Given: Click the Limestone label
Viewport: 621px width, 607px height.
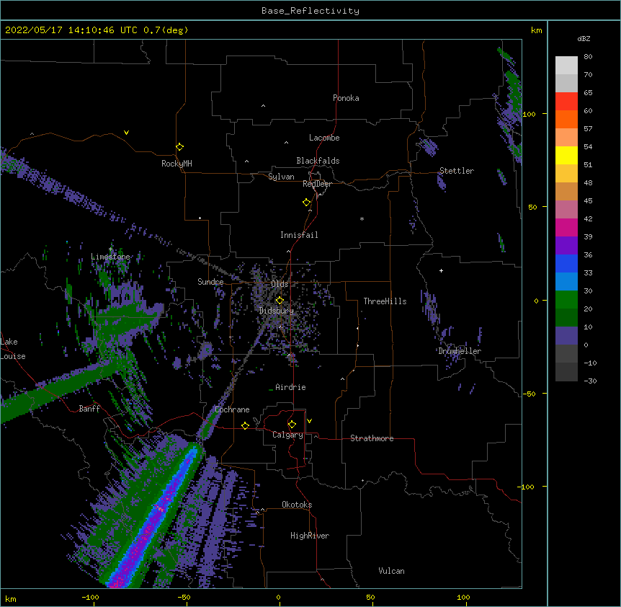Looking at the screenshot, I should tap(110, 257).
